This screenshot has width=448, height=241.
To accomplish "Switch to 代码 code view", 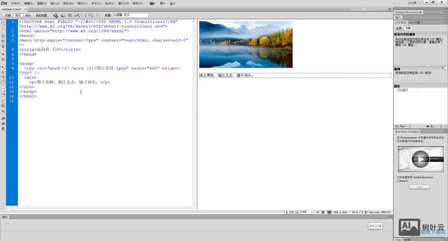I will click(x=8, y=15).
